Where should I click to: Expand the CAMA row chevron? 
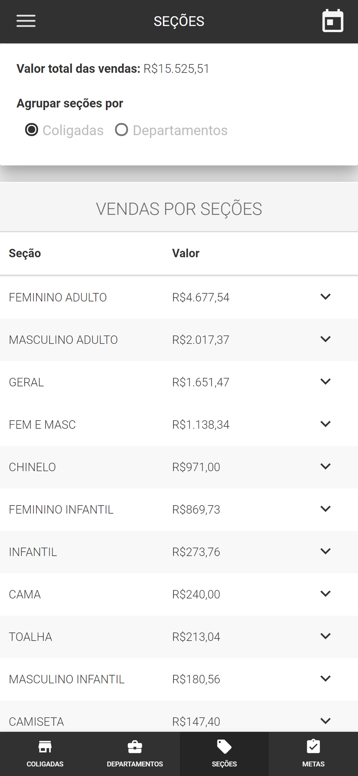325,594
